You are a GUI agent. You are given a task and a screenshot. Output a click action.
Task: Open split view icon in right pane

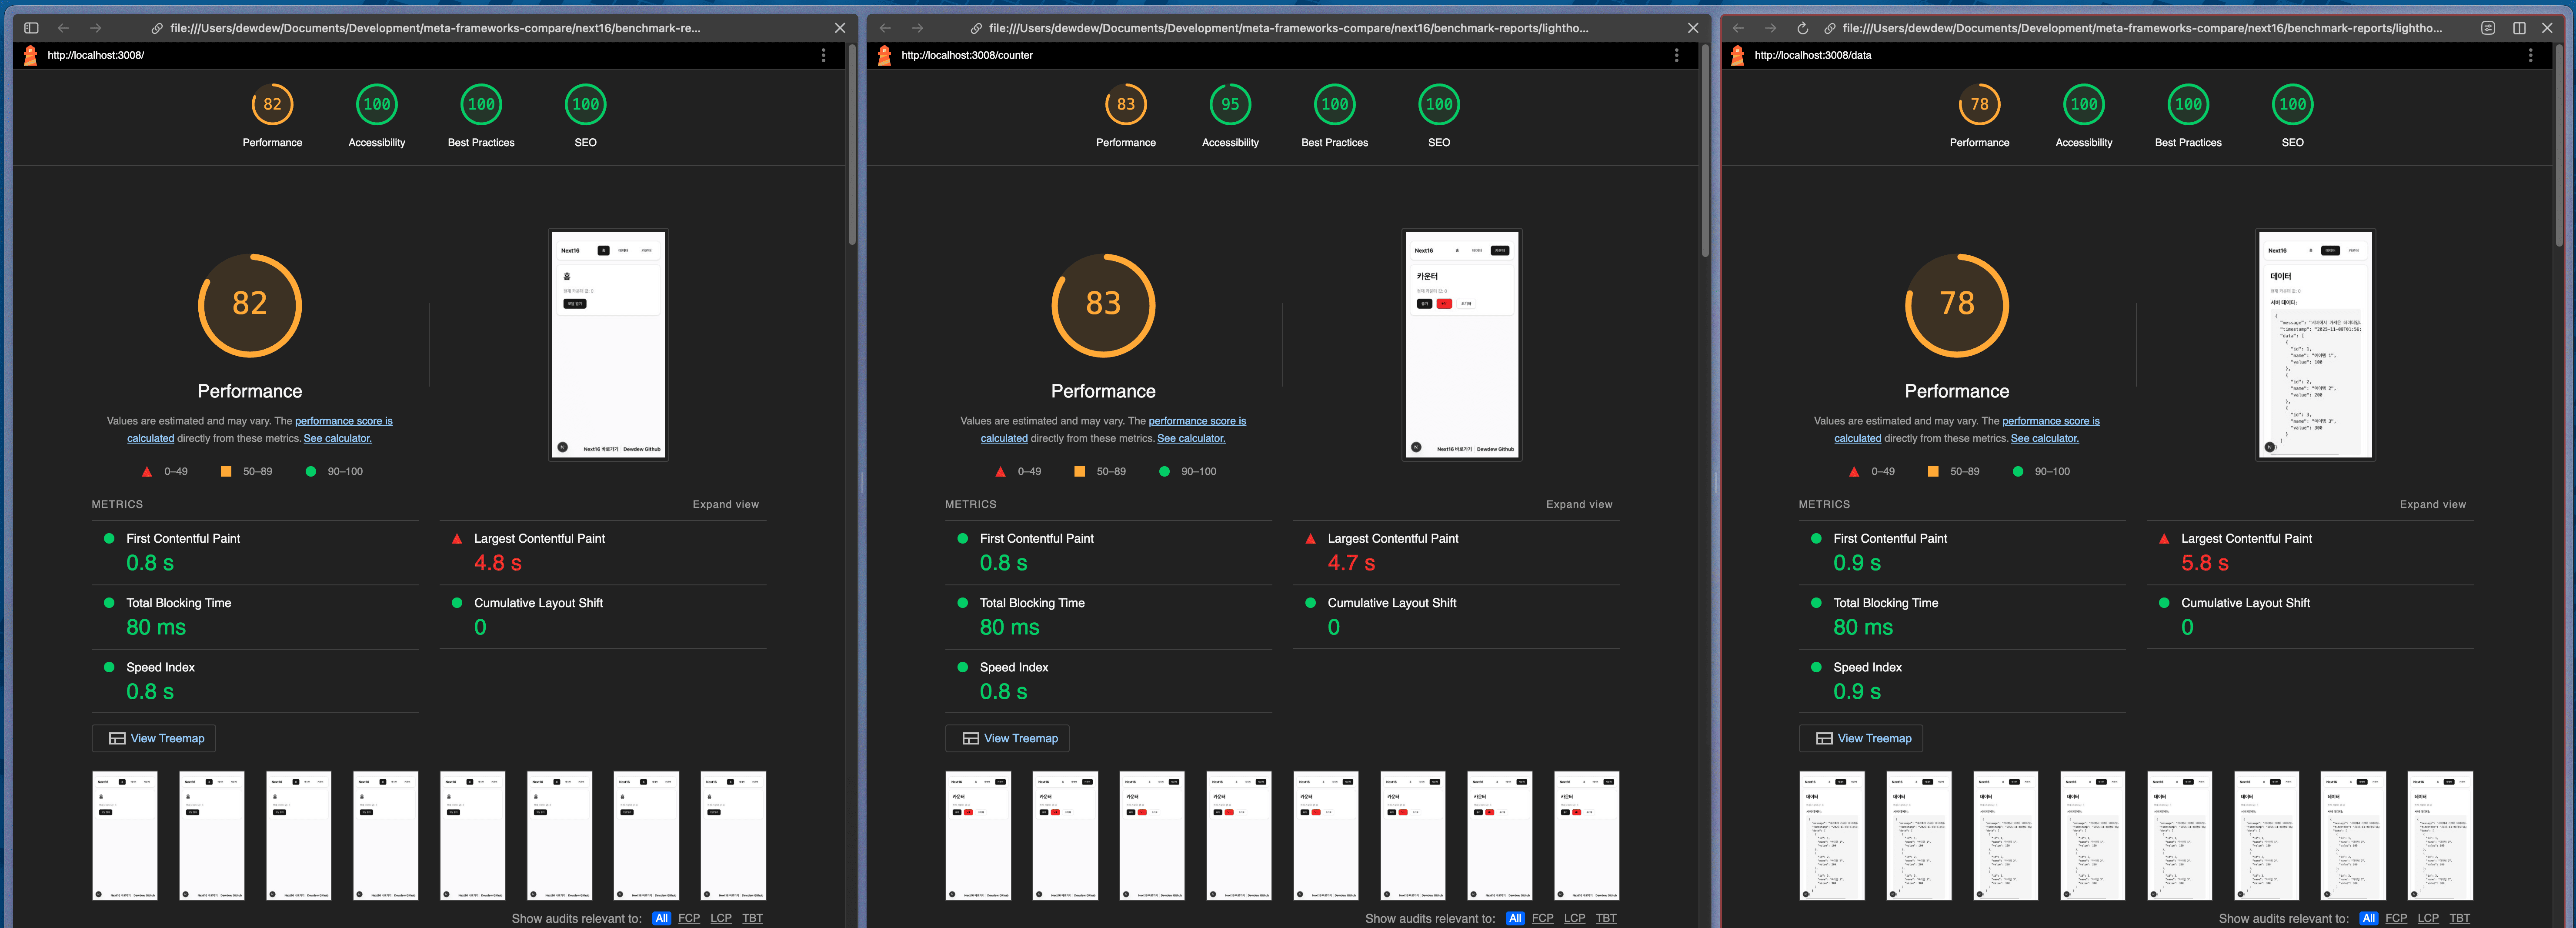click(2519, 28)
